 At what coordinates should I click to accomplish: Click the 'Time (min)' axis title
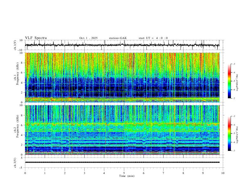point(127,176)
